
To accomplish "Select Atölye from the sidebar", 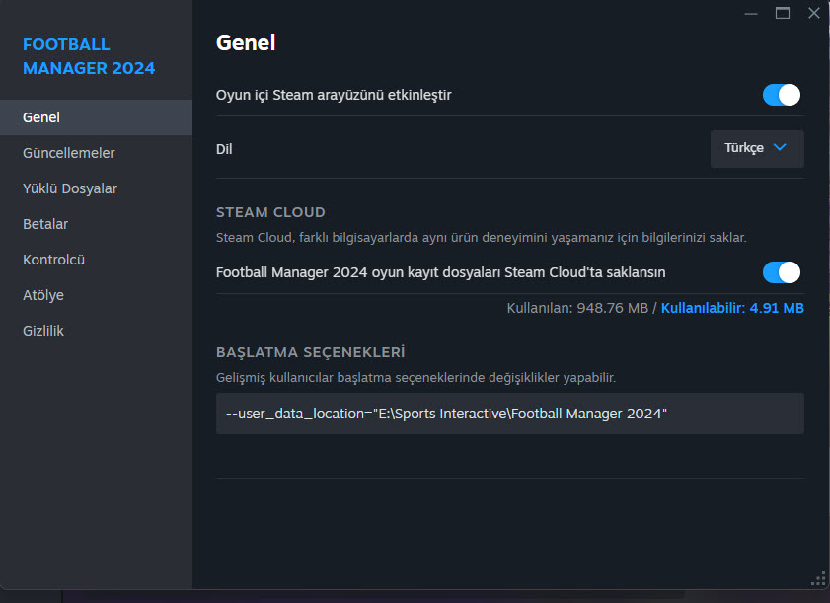I will [43, 295].
